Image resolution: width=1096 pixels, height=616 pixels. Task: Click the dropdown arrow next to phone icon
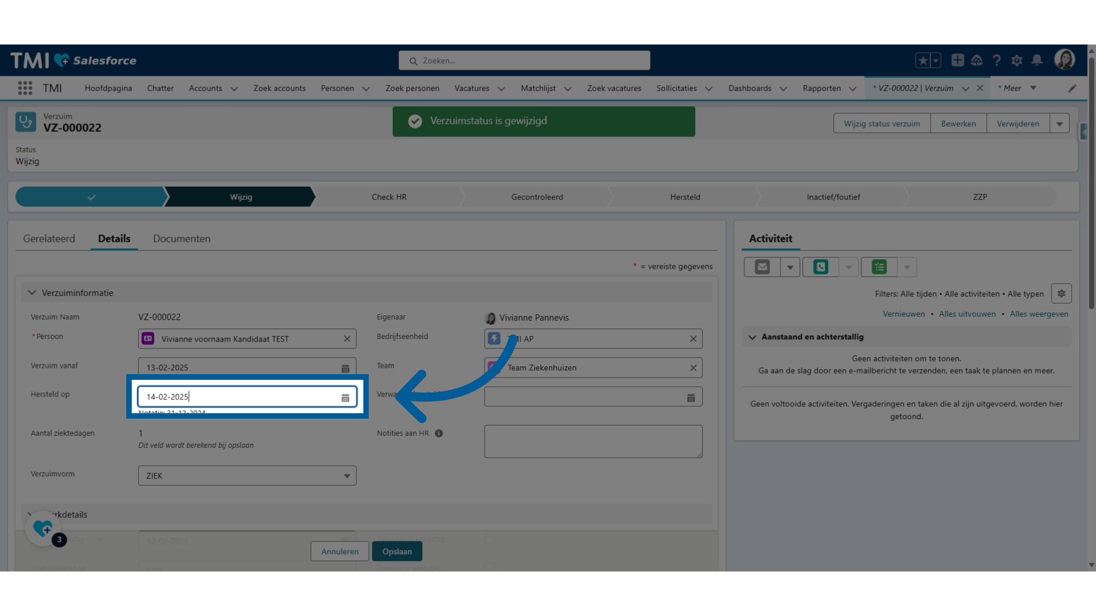[848, 267]
